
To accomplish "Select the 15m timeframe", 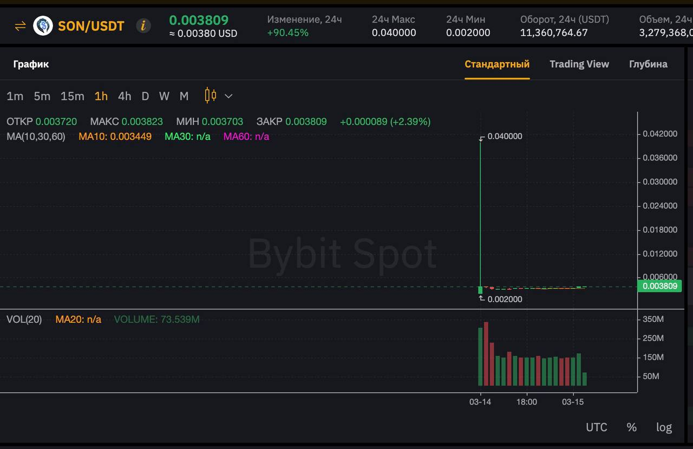I will (72, 96).
